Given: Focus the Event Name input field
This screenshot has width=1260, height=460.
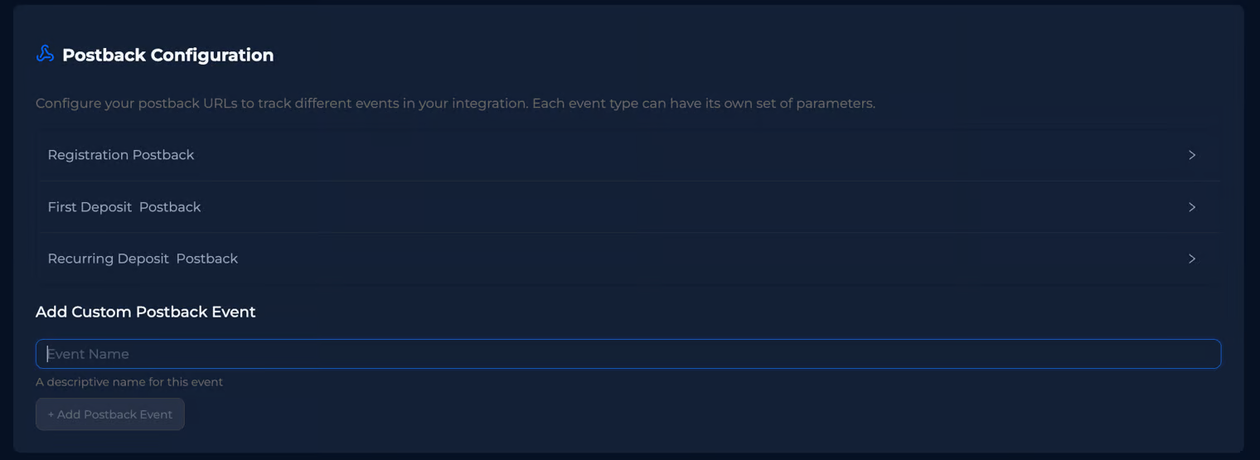Looking at the screenshot, I should click(628, 354).
